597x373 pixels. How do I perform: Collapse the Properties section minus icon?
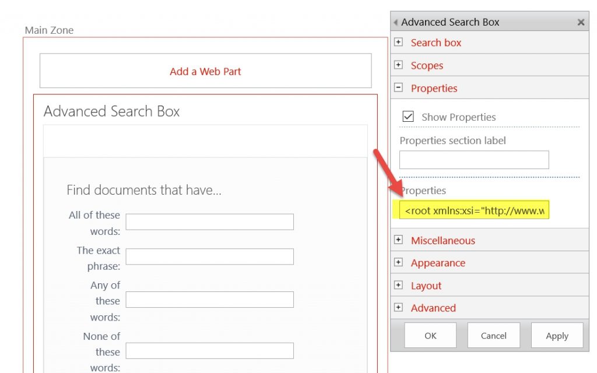[x=398, y=87]
